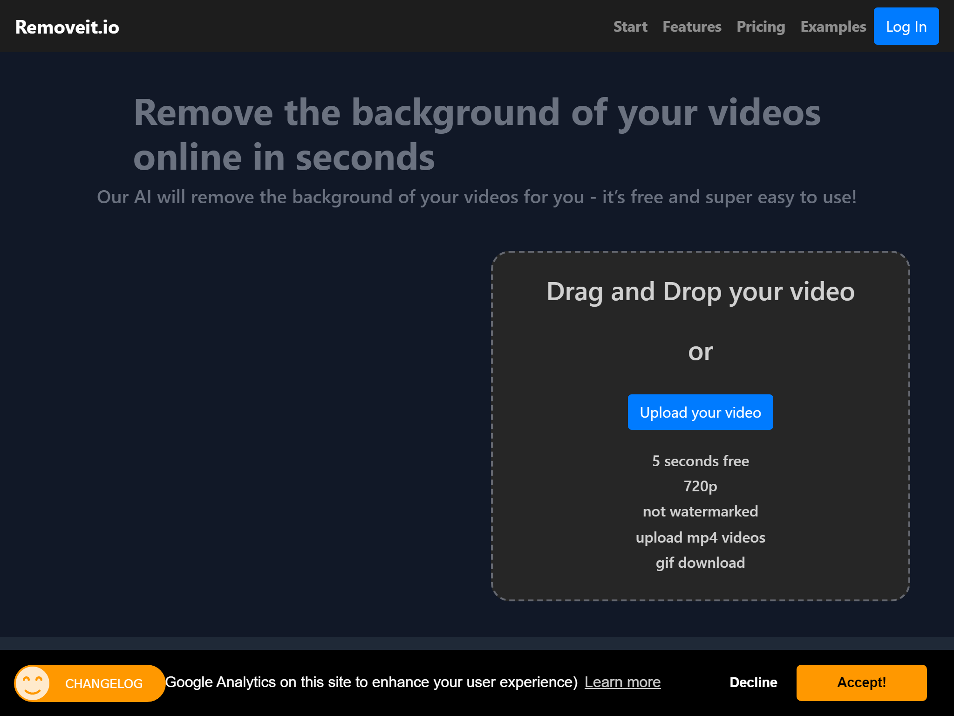
Task: Browse the Examples page
Action: click(x=833, y=27)
